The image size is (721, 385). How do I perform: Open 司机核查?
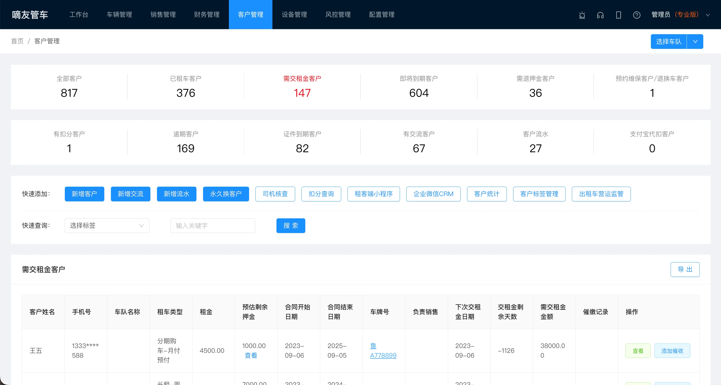click(275, 194)
